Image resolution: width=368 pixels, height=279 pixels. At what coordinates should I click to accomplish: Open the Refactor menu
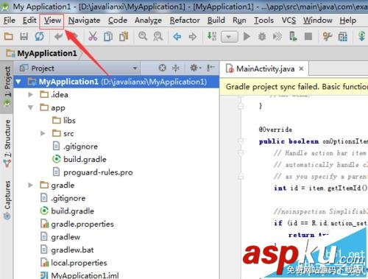tap(185, 21)
